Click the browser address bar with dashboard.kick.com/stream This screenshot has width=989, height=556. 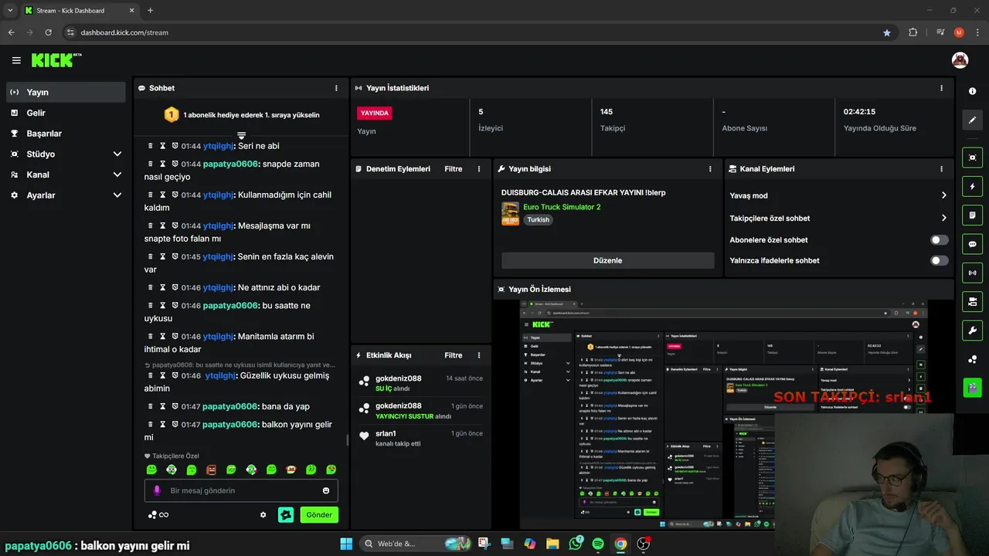click(479, 32)
